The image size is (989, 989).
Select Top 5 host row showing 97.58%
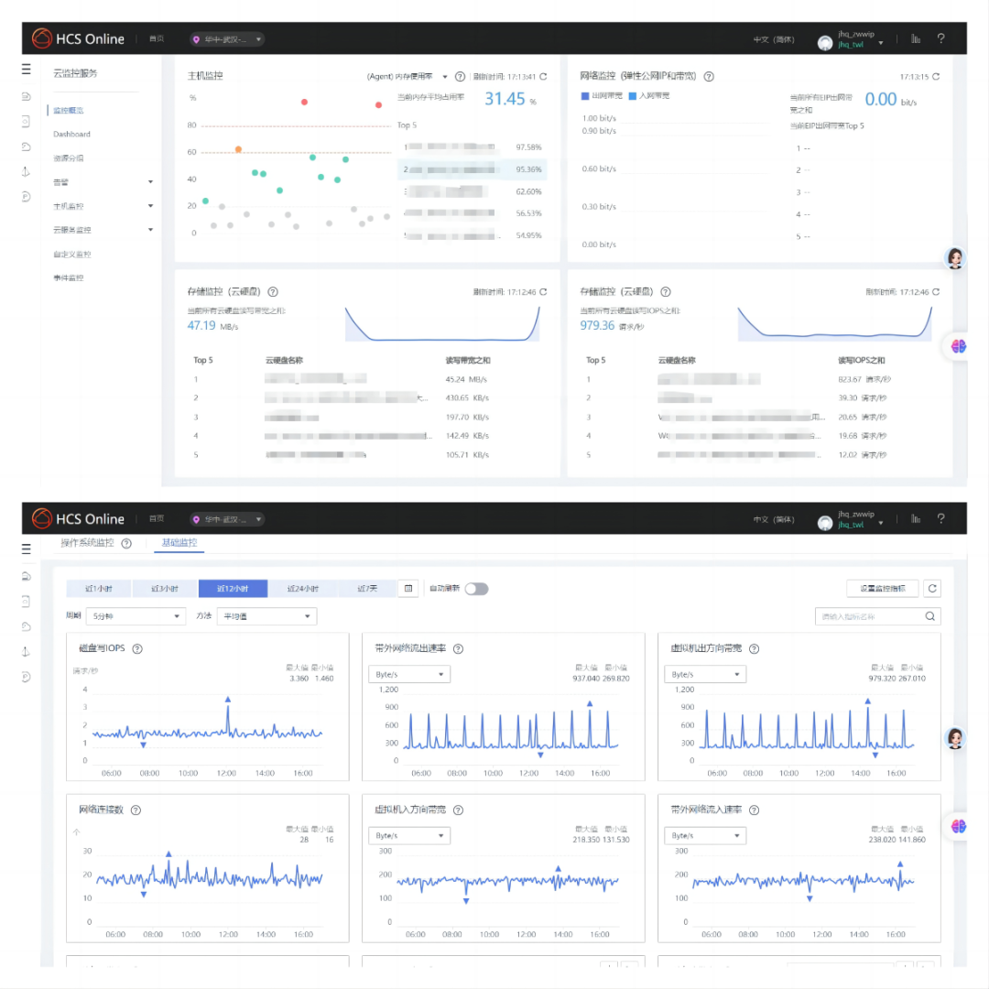473,147
